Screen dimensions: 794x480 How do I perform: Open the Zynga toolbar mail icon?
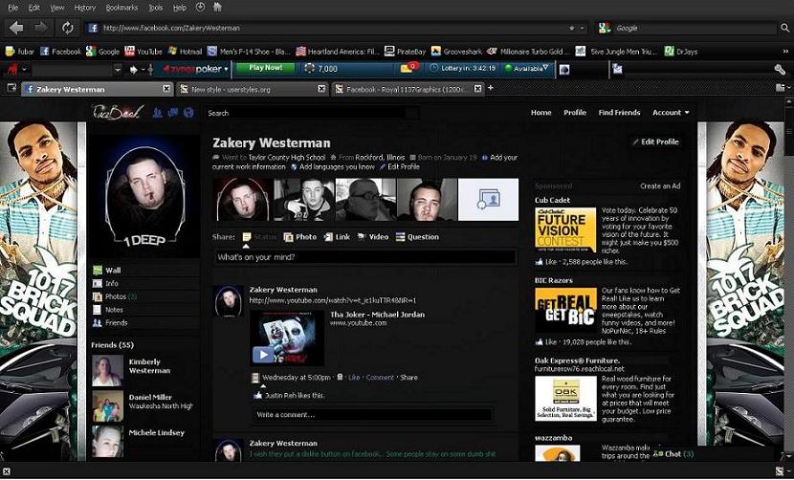pos(408,67)
